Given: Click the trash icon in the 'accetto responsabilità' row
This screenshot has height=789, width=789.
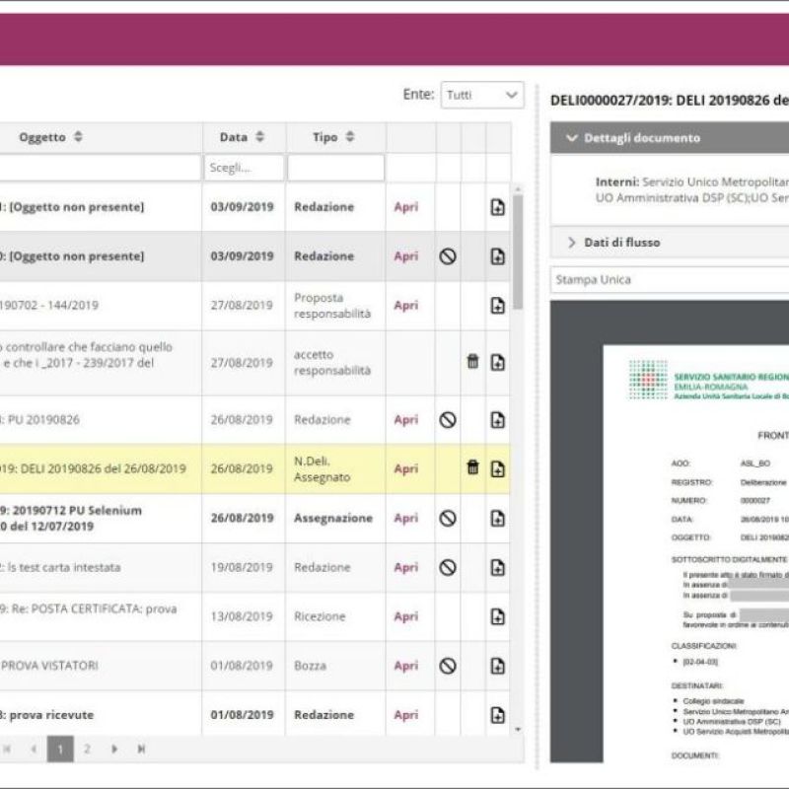Looking at the screenshot, I should (472, 362).
